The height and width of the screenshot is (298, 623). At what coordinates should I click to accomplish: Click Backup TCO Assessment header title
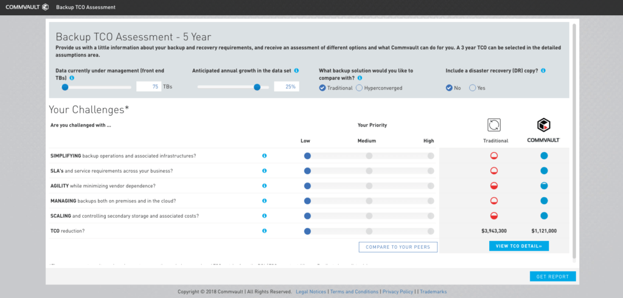pos(86,7)
